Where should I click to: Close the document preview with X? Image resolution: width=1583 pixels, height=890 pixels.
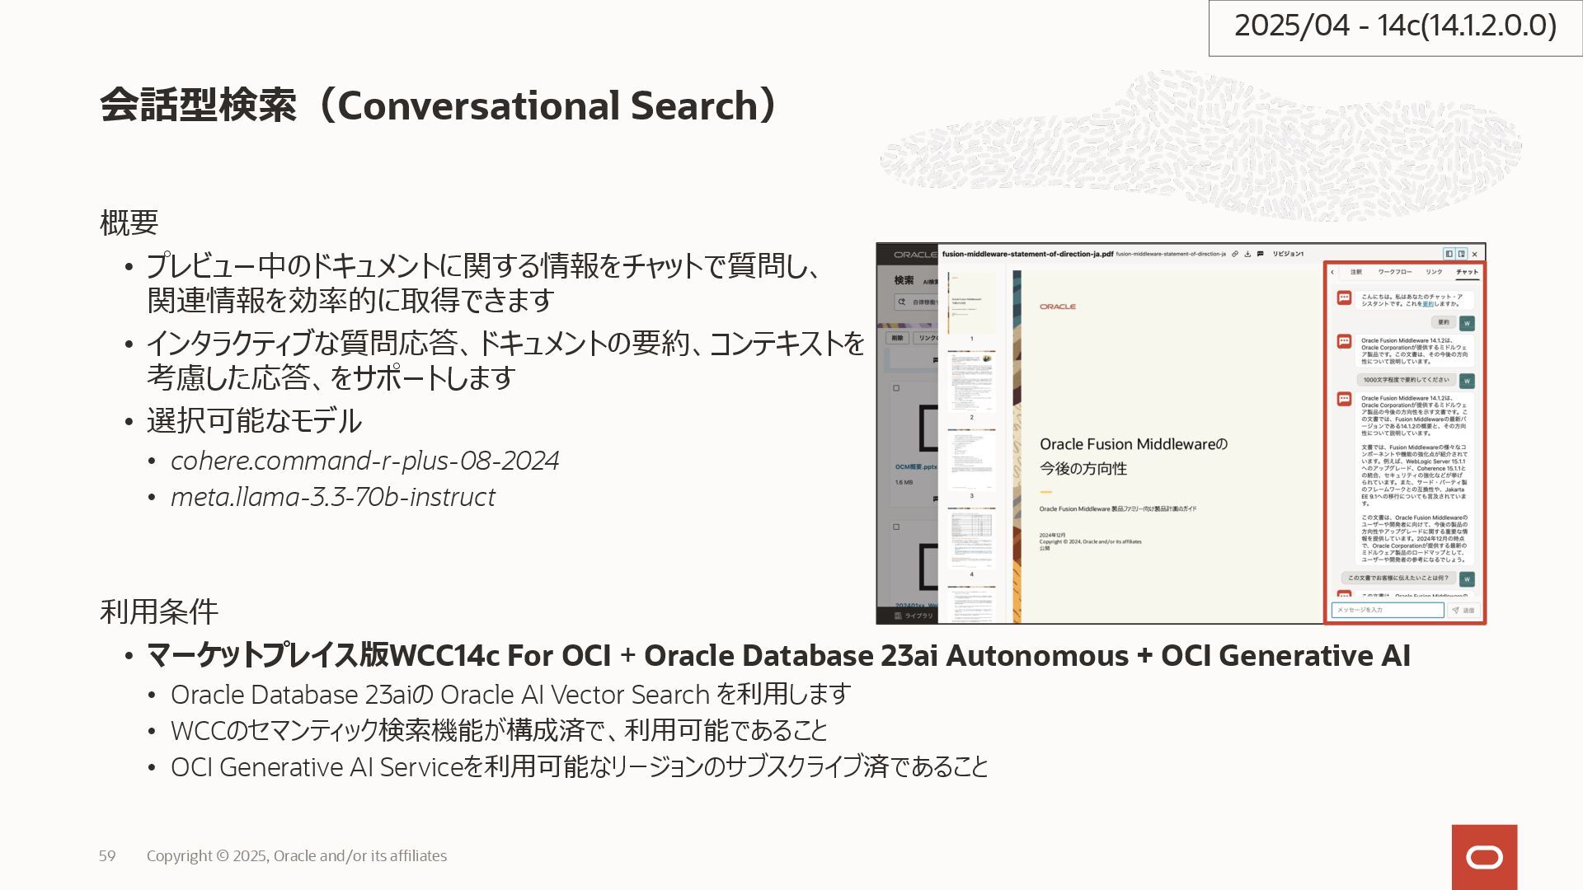(1475, 254)
